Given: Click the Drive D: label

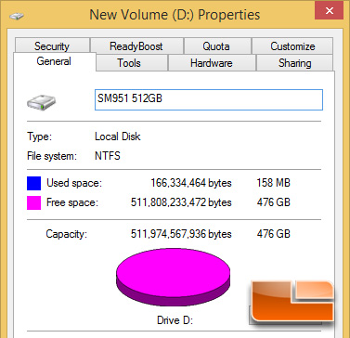Looking at the screenshot, I should point(175,320).
